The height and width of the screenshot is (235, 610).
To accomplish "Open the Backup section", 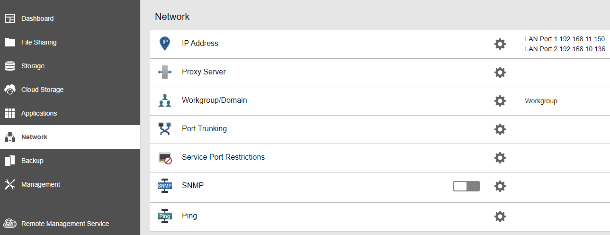I will (32, 161).
